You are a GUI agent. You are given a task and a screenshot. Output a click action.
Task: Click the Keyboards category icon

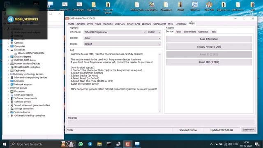click(12, 70)
